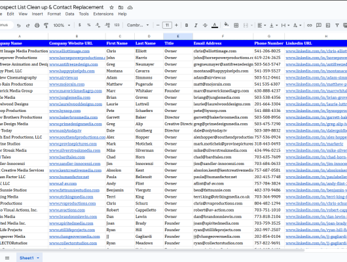
Task: Select cell with email chris@elliottimage.com
Action: (x=223, y=51)
